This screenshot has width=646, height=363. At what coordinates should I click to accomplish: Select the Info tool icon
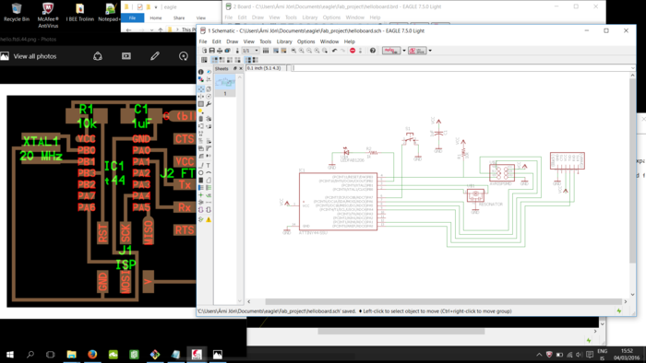[200, 72]
